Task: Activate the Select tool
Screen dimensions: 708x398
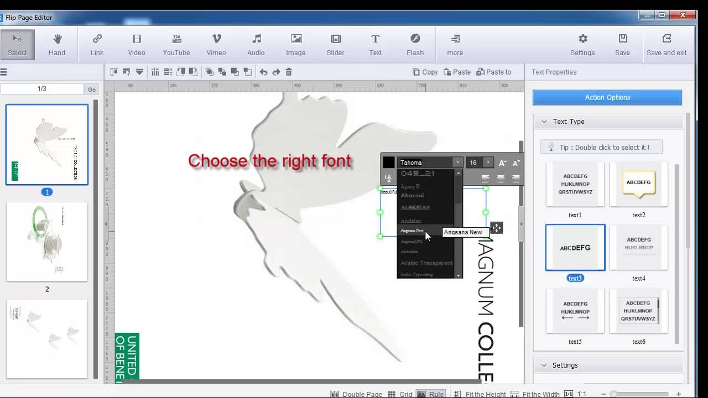Action: pyautogui.click(x=17, y=45)
